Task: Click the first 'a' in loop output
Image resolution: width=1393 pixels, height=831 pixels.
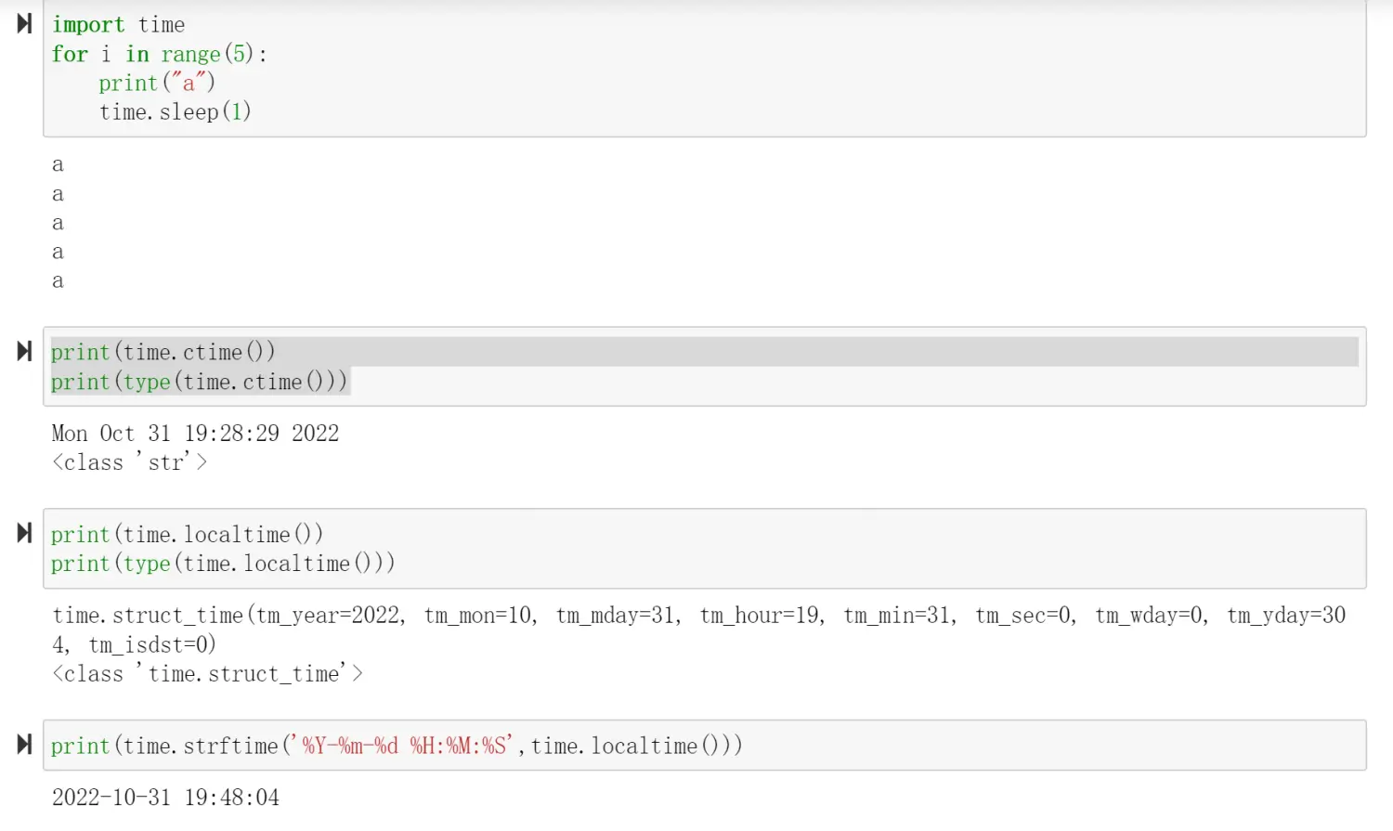Action: click(x=58, y=165)
